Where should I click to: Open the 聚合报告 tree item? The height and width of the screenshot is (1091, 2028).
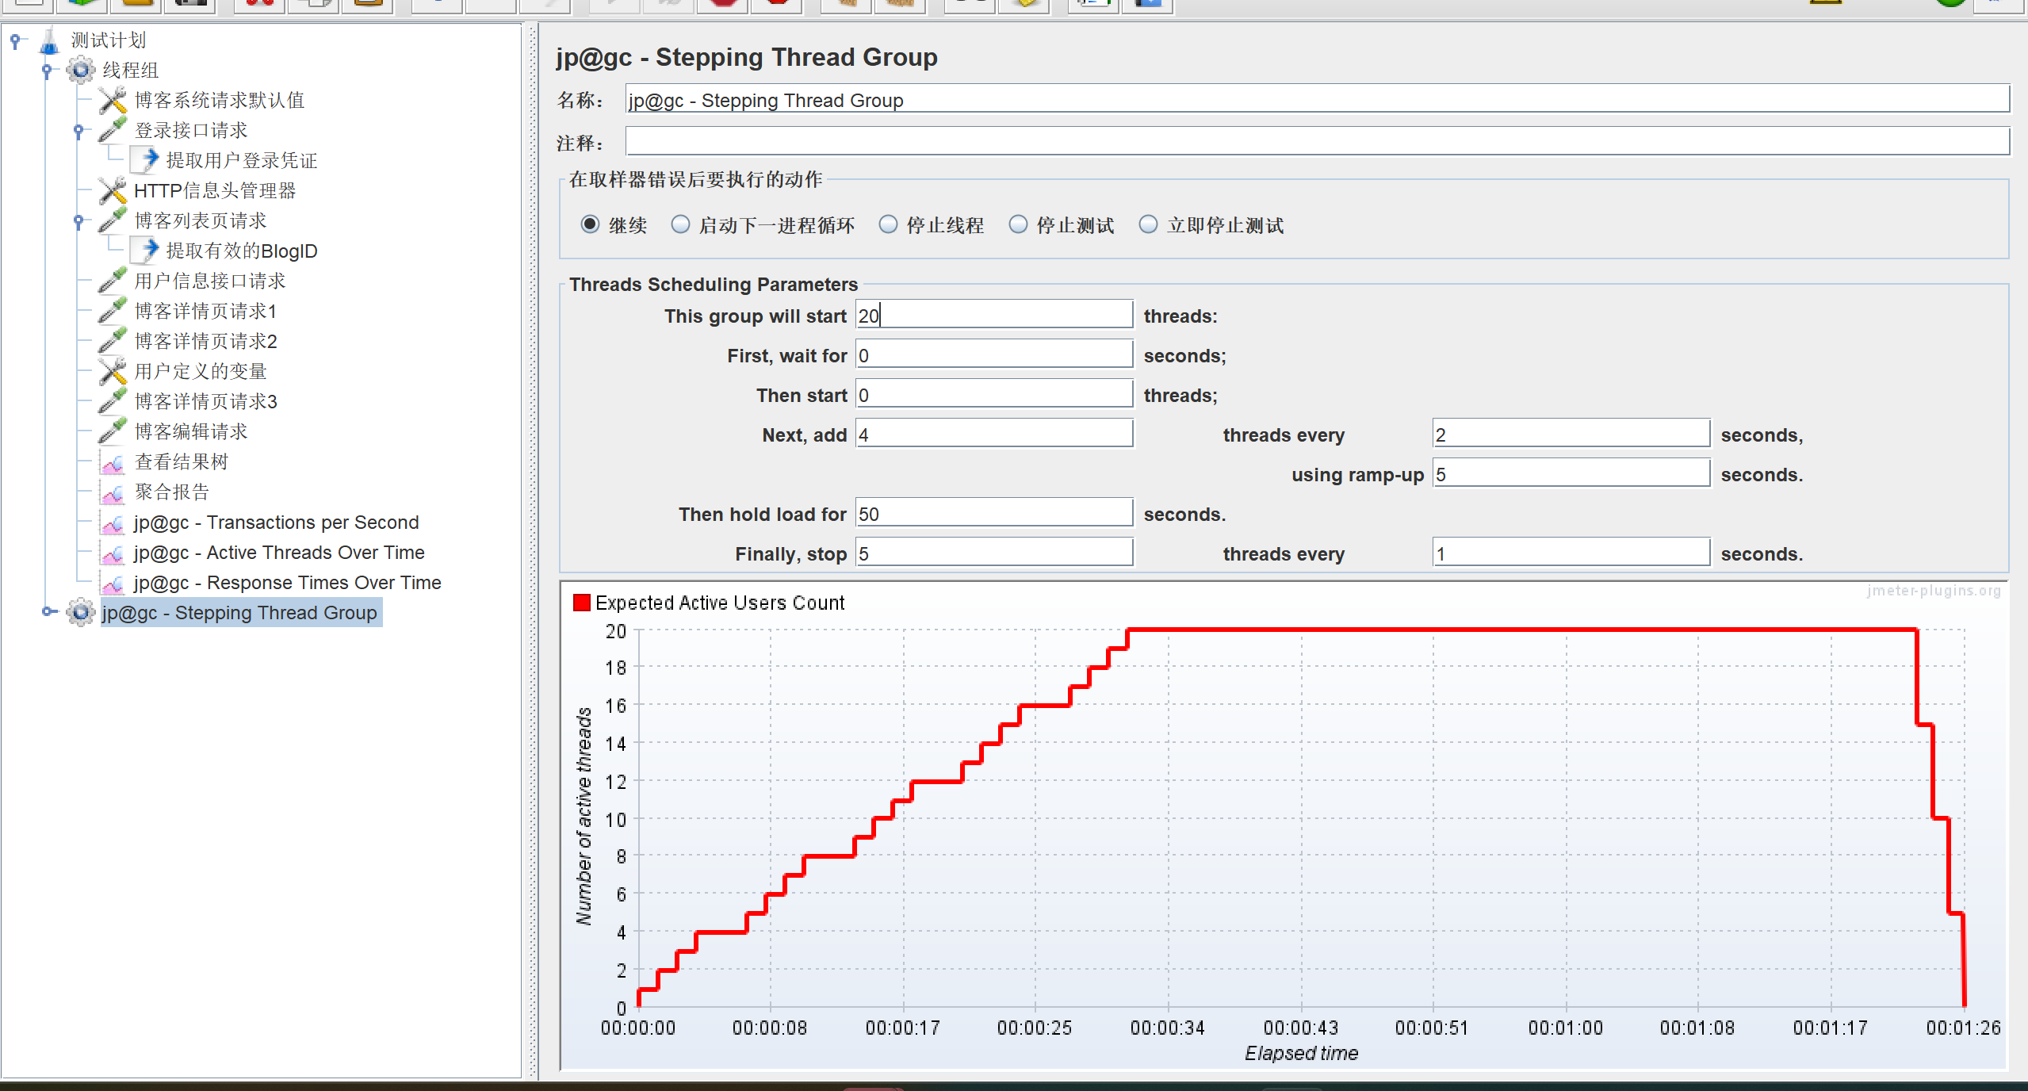click(171, 492)
